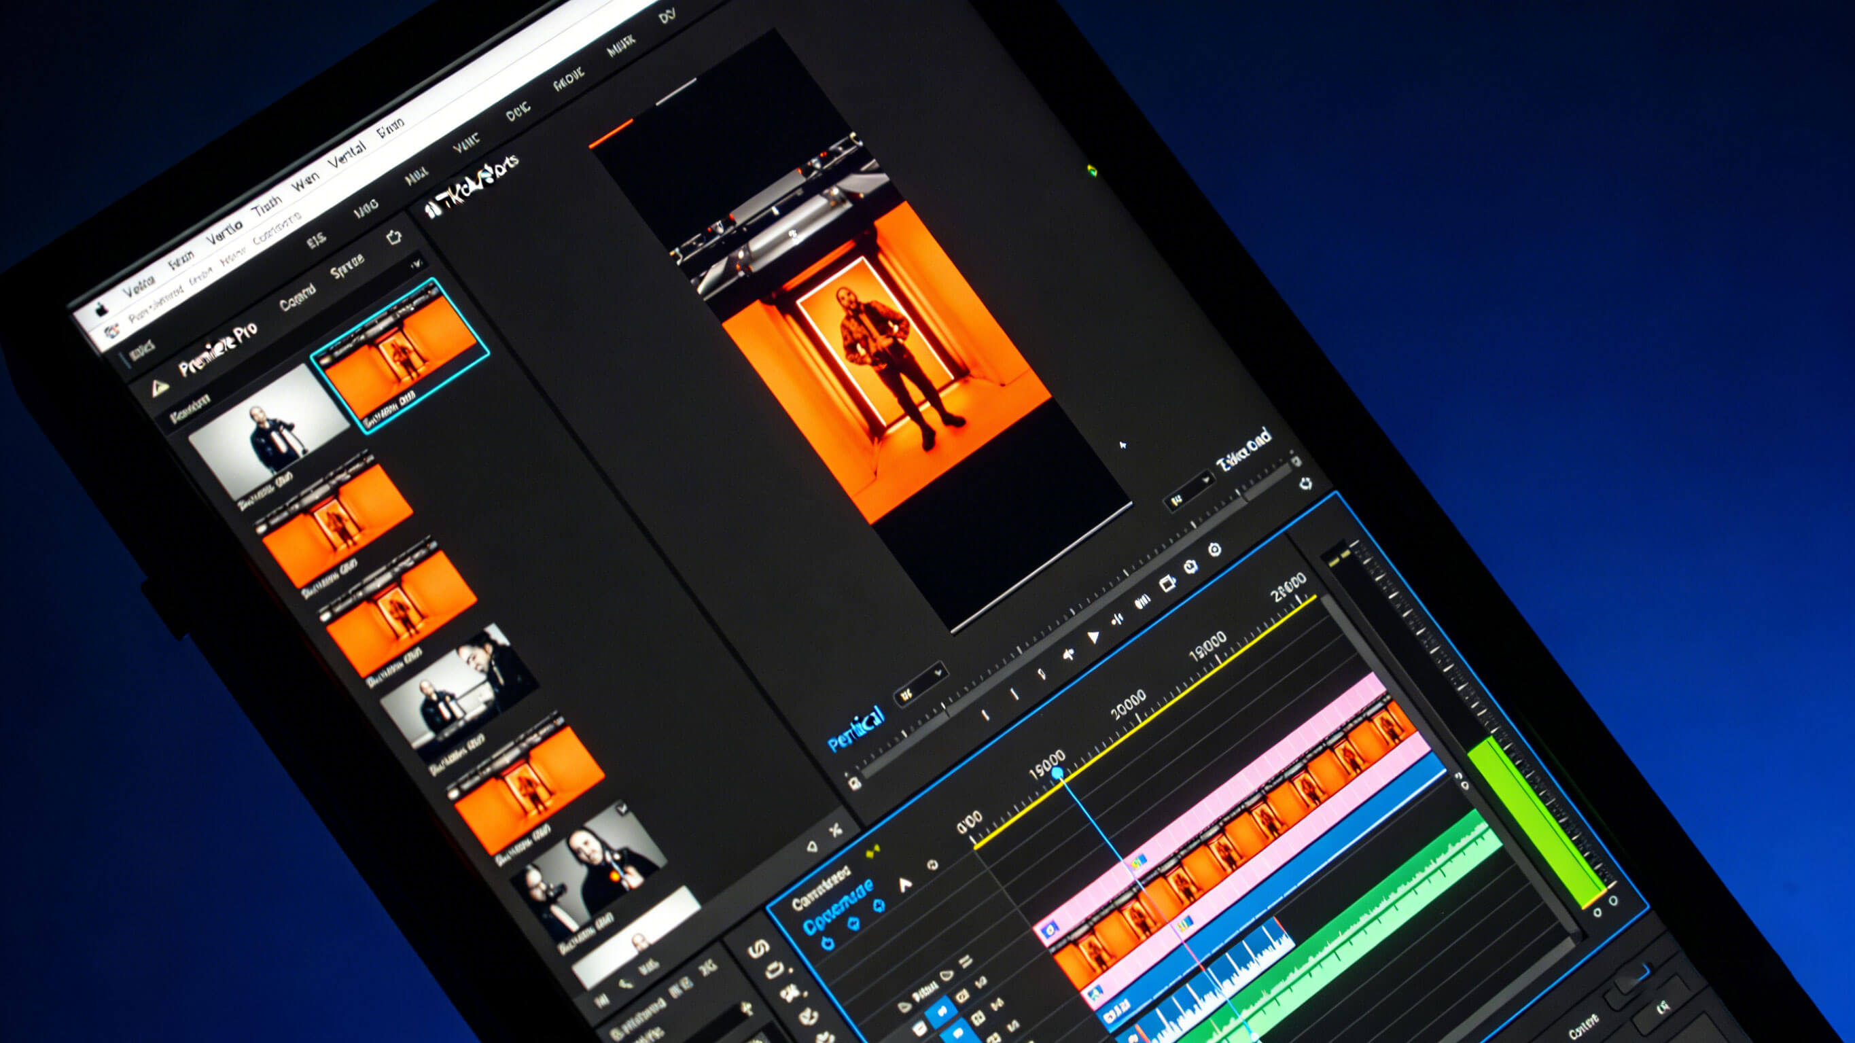
Task: Click the yellow snap icon in the timeline header
Action: point(872,852)
